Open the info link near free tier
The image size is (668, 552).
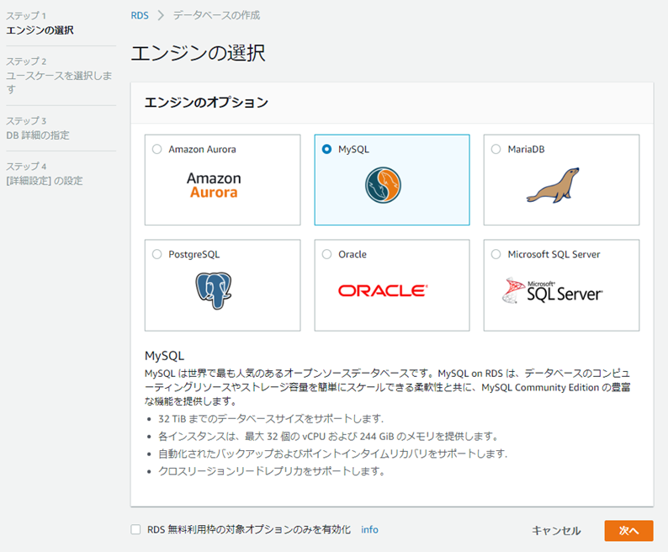coord(369,530)
